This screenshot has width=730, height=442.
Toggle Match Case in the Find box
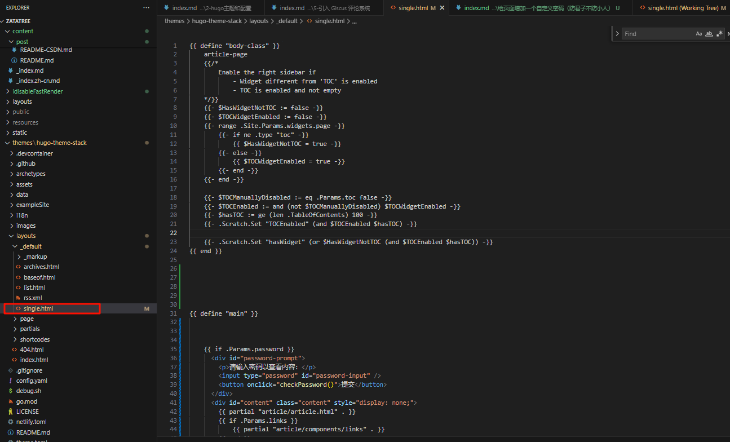[x=699, y=34]
